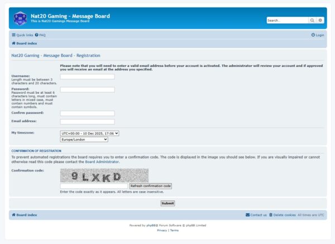Open the Quick links menu
Screen dimensions: 335x244
coord(22,35)
